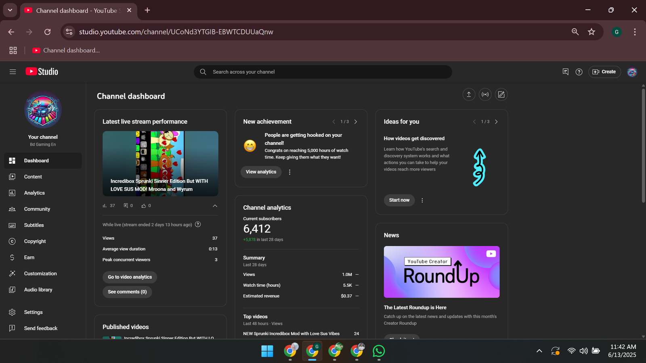Open the latest live stream thumbnail
Screen dimensions: 646x363
160,164
